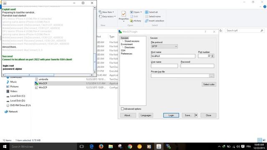Click the Password field
This screenshot has height=150, width=267.
pos(197,66)
